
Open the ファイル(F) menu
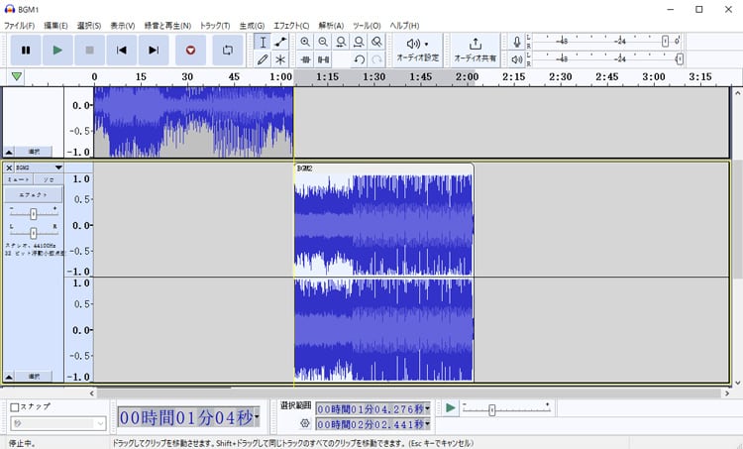point(19,25)
